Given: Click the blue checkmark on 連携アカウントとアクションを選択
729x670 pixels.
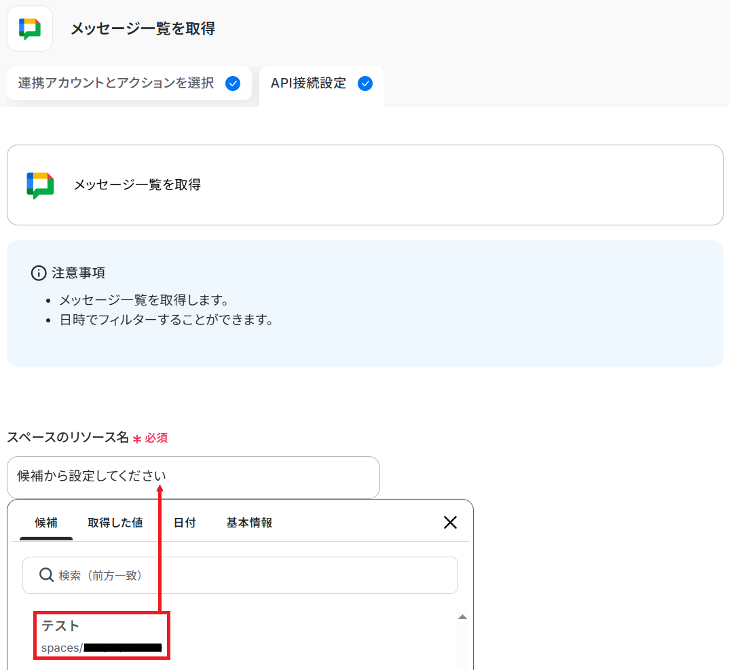Looking at the screenshot, I should point(233,83).
